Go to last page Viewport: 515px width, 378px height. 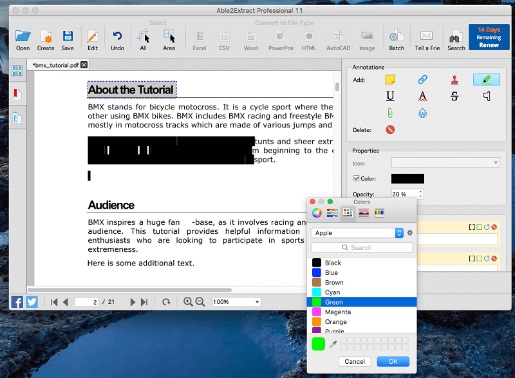tap(144, 302)
